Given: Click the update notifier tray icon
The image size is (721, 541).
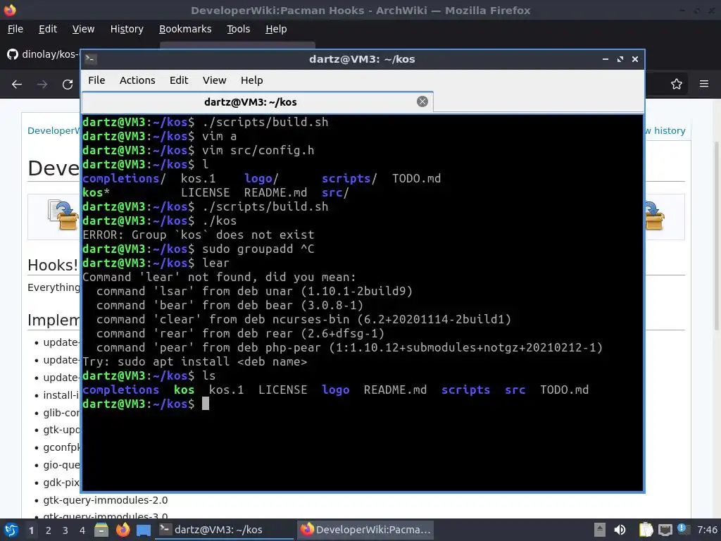Looking at the screenshot, I should (x=682, y=528).
